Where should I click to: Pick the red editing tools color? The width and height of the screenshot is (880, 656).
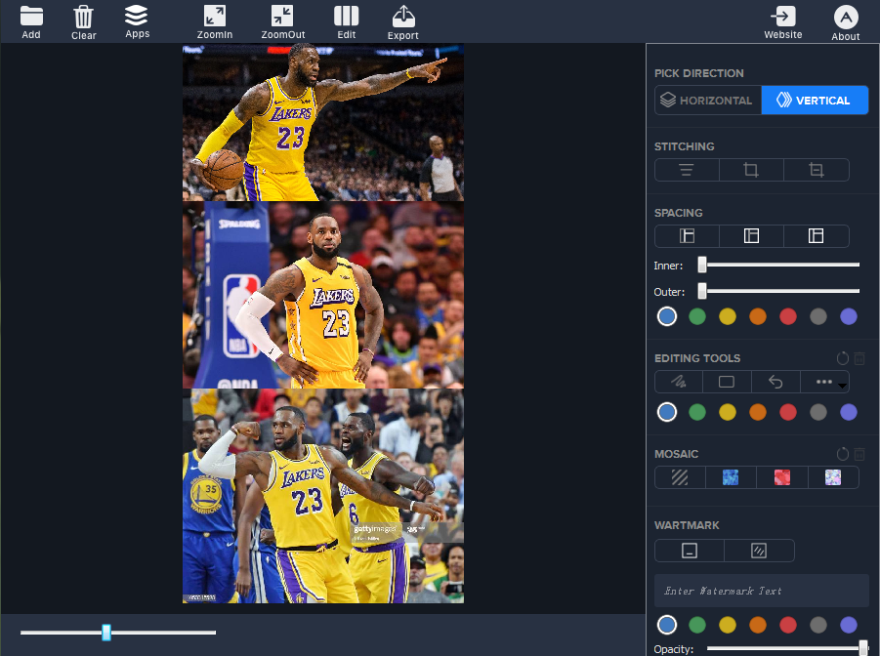tap(788, 413)
